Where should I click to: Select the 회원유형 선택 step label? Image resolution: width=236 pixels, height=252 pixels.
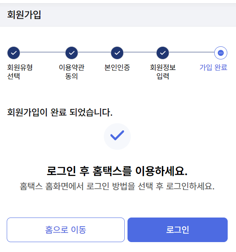coord(20,72)
